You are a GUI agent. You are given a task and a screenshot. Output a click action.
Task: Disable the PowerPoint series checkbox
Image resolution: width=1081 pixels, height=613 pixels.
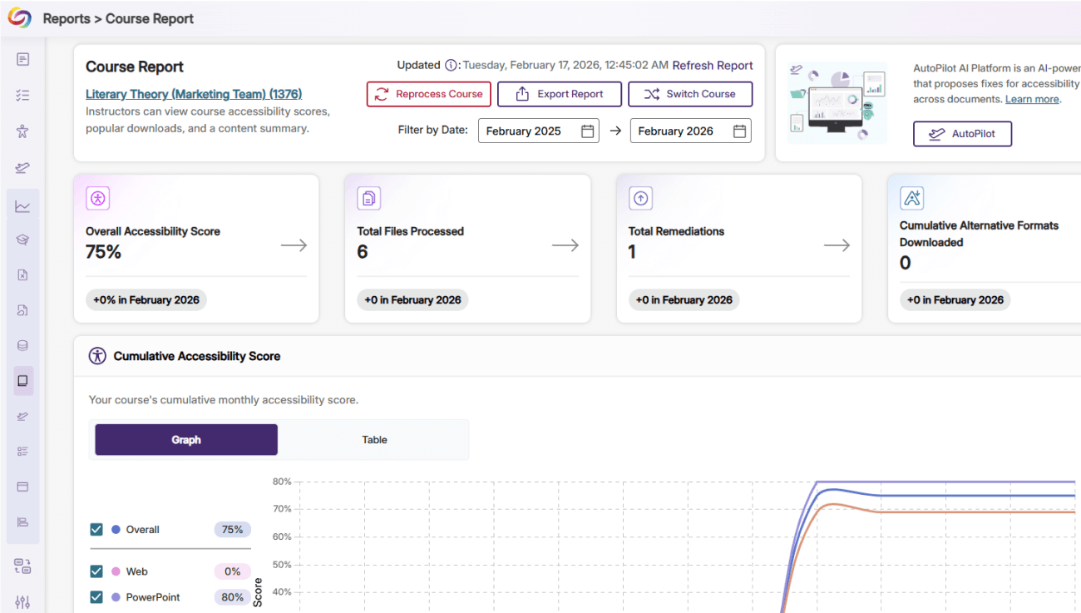(96, 597)
